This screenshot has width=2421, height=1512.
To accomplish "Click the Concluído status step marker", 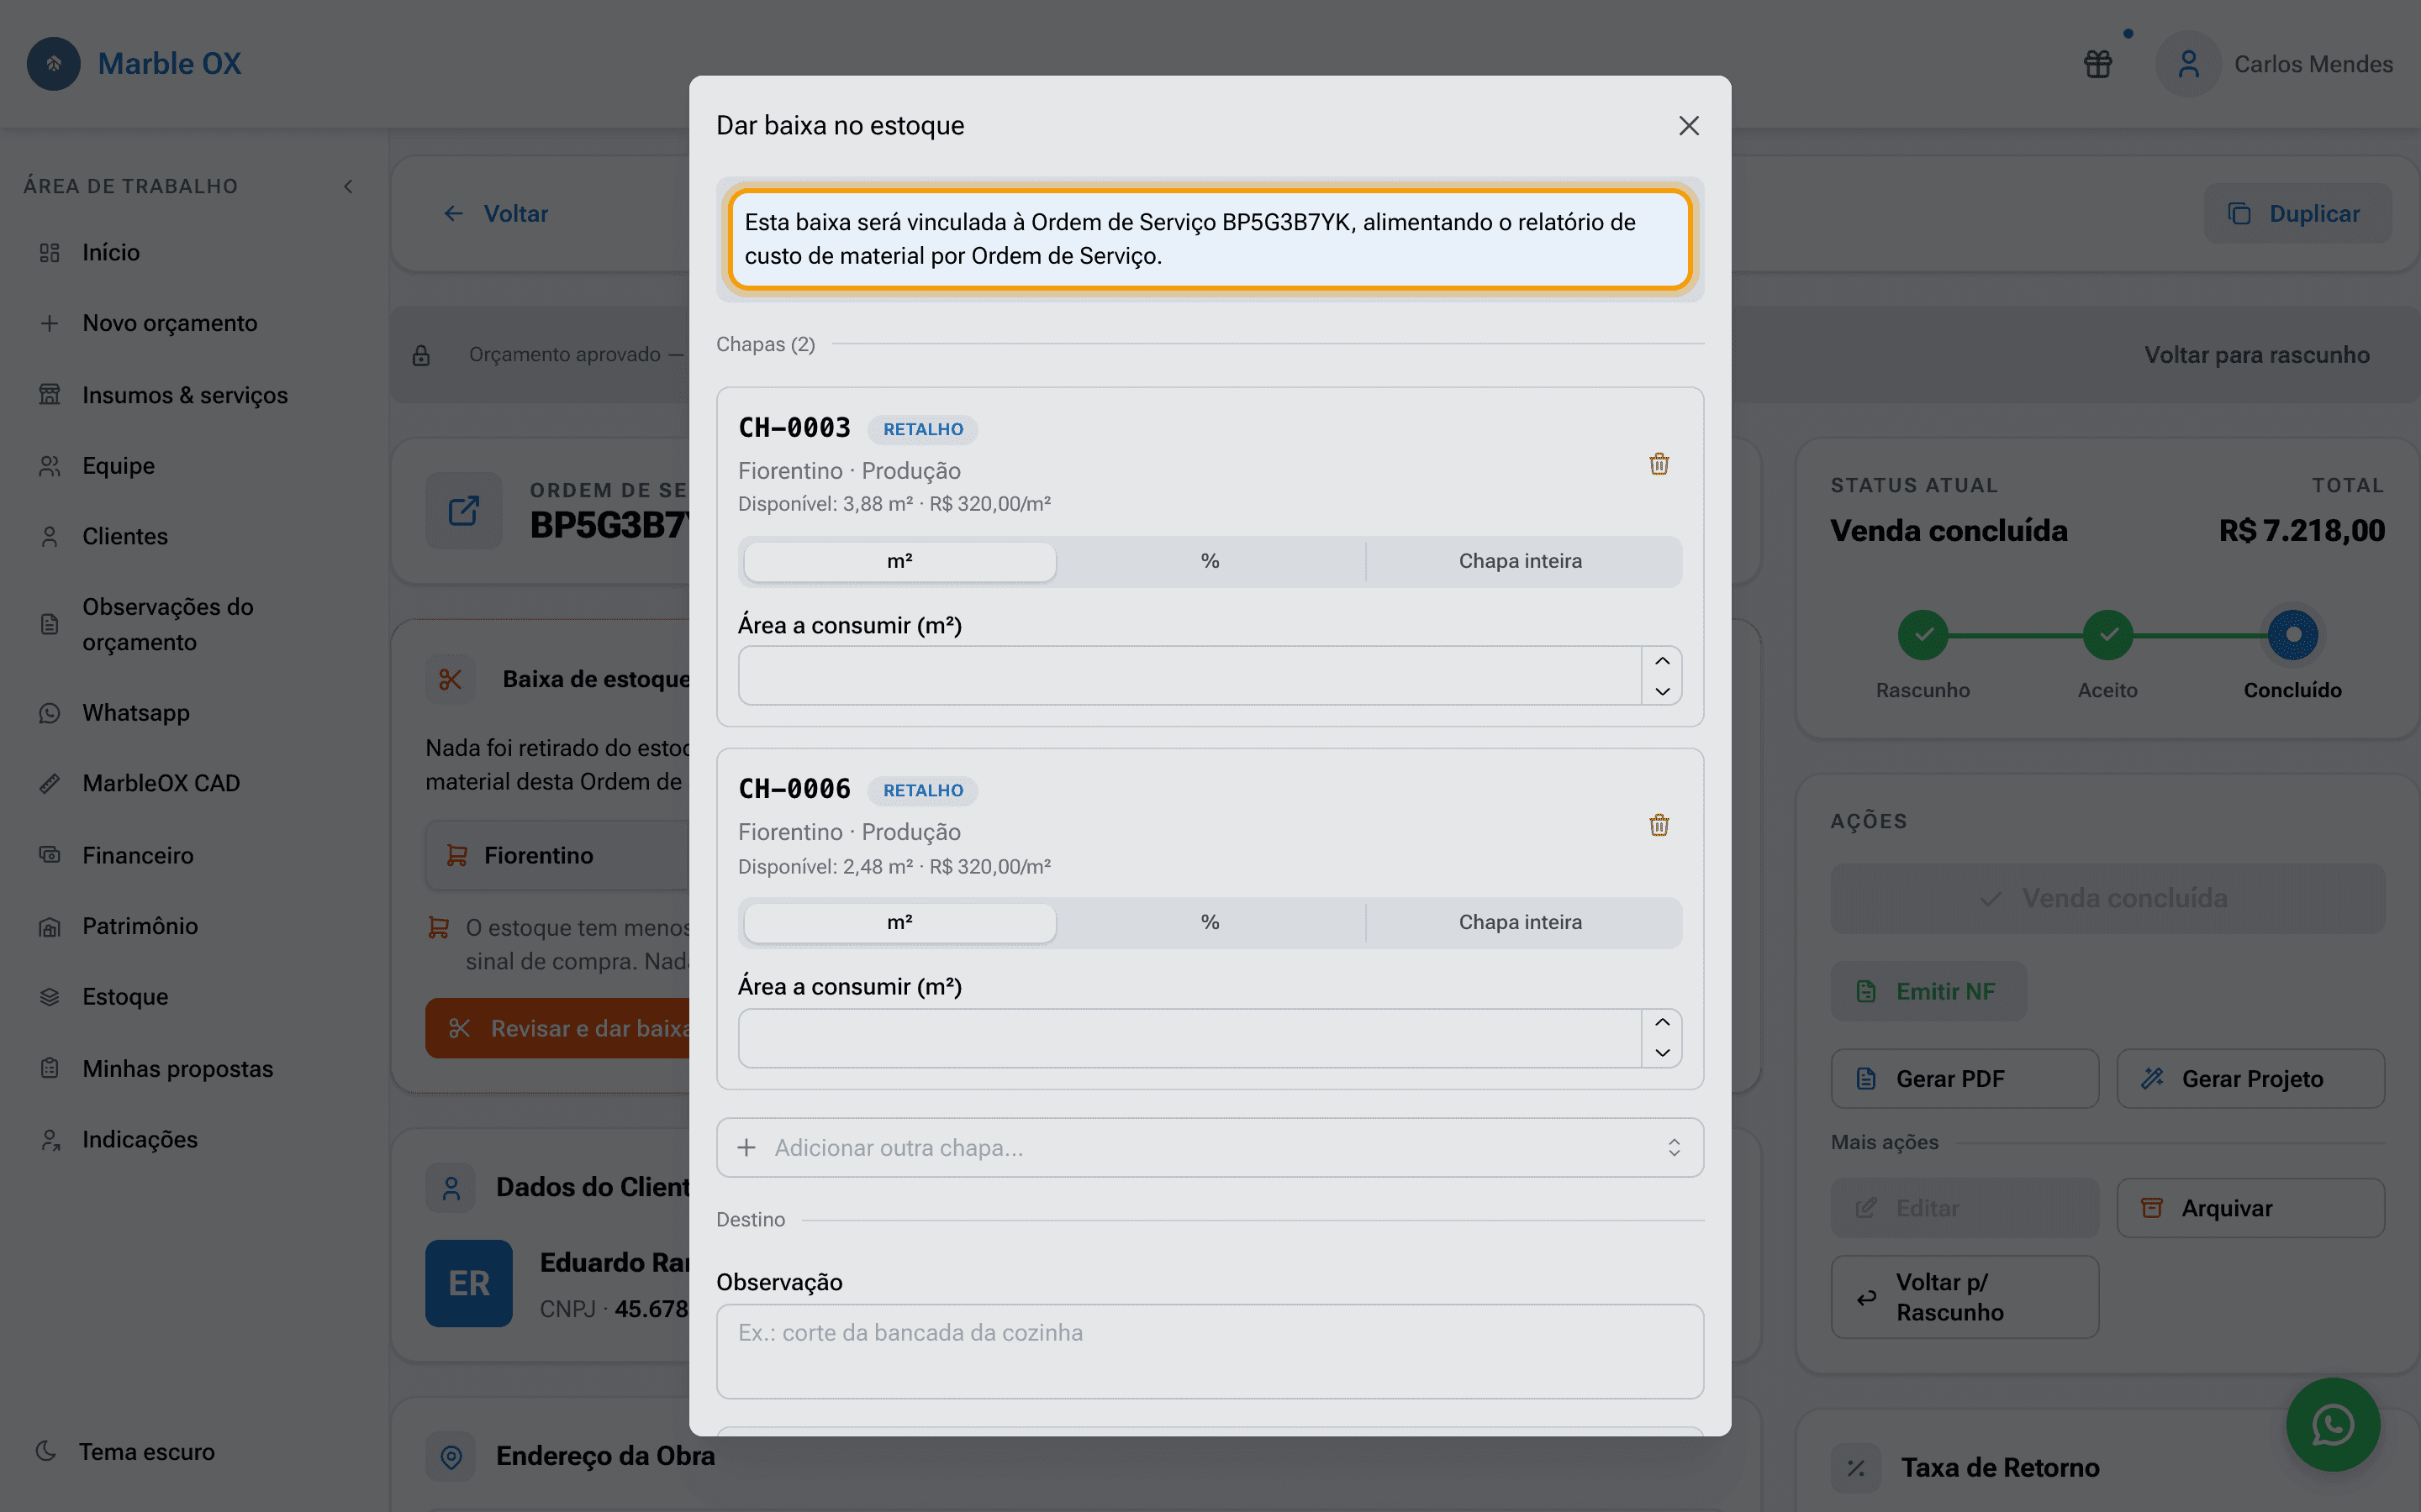I will point(2293,635).
